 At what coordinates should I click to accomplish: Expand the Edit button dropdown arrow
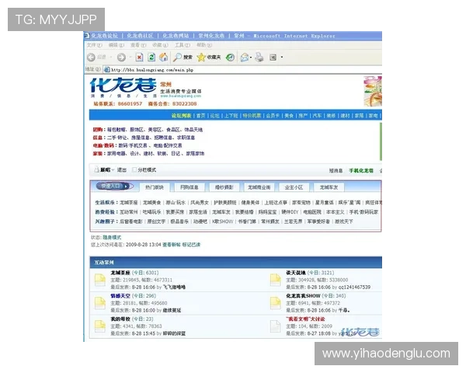[282, 57]
